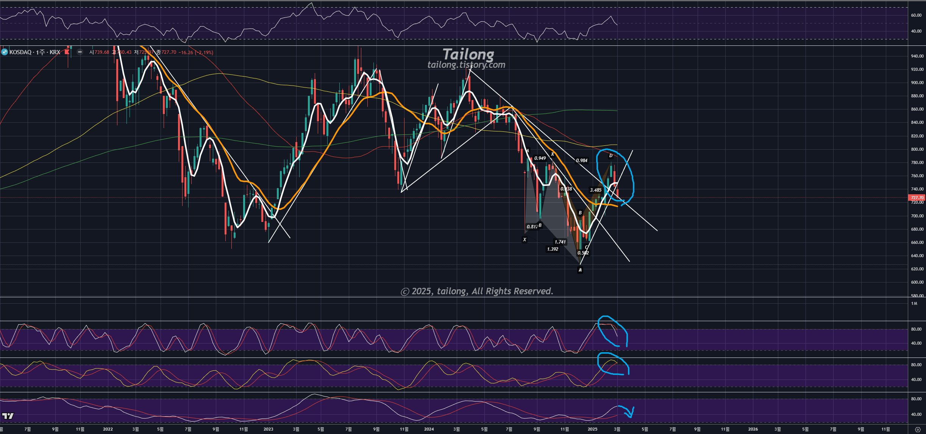Select pattern point A label at chart low
The height and width of the screenshot is (434, 926).
(x=580, y=270)
